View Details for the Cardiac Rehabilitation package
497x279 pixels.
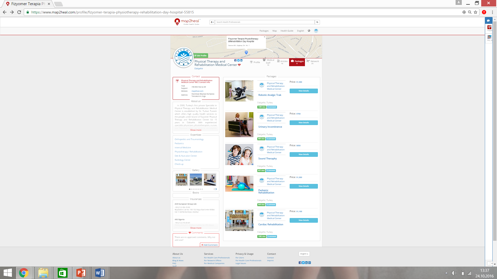coord(304,220)
